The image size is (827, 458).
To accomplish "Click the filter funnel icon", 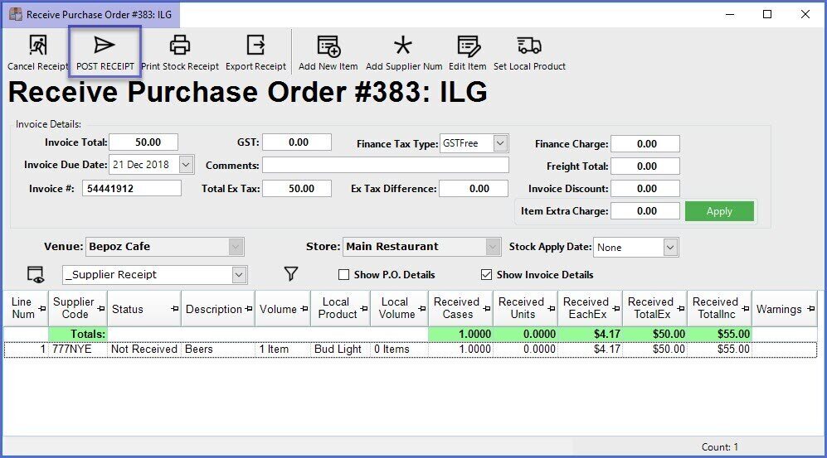I will pos(290,274).
